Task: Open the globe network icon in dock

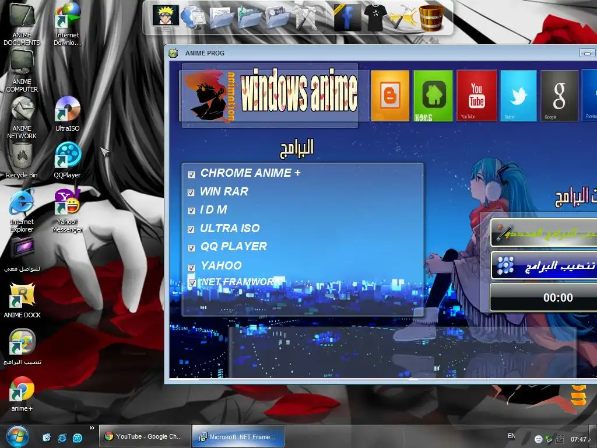Action: [193, 17]
